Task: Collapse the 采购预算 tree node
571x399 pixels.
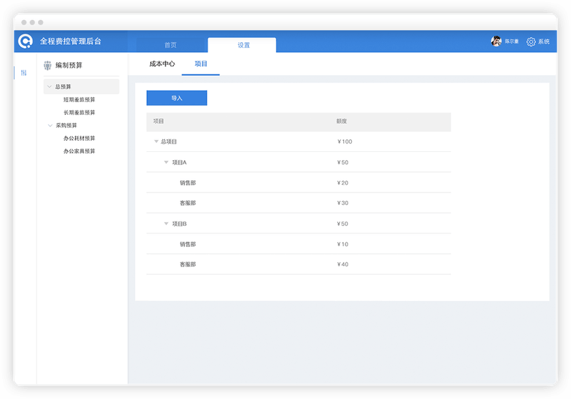Action: (50, 126)
